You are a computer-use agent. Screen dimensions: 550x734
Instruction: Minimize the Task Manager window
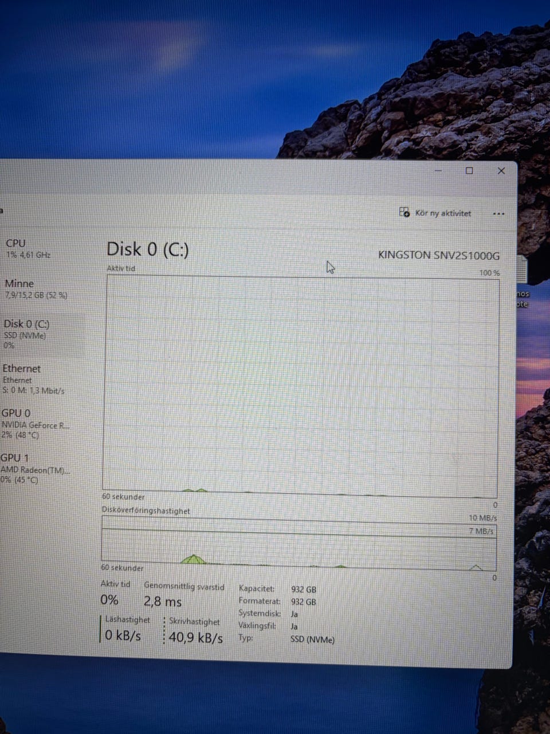coord(439,170)
